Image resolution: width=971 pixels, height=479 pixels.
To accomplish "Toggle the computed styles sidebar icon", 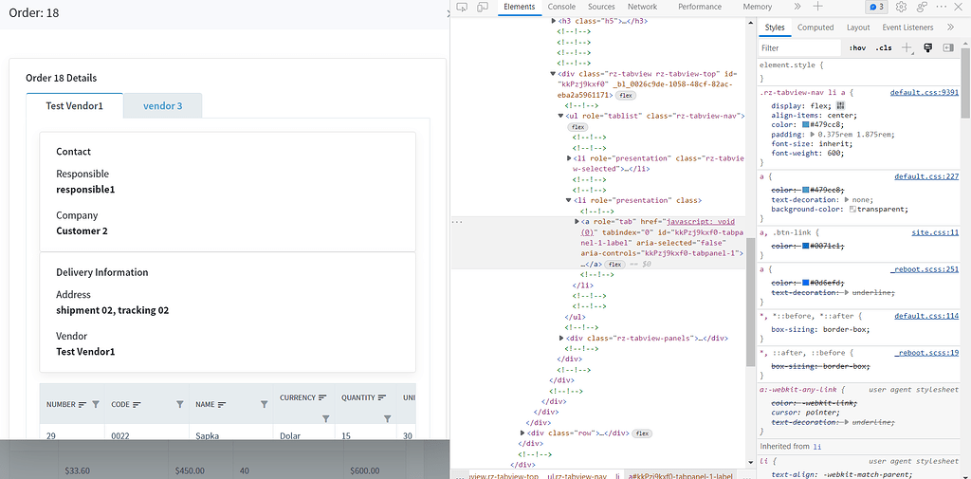I will coord(948,47).
